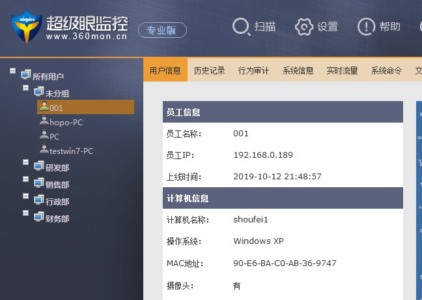Click the scan magnifier icon
The height and width of the screenshot is (300, 422).
coord(242,27)
